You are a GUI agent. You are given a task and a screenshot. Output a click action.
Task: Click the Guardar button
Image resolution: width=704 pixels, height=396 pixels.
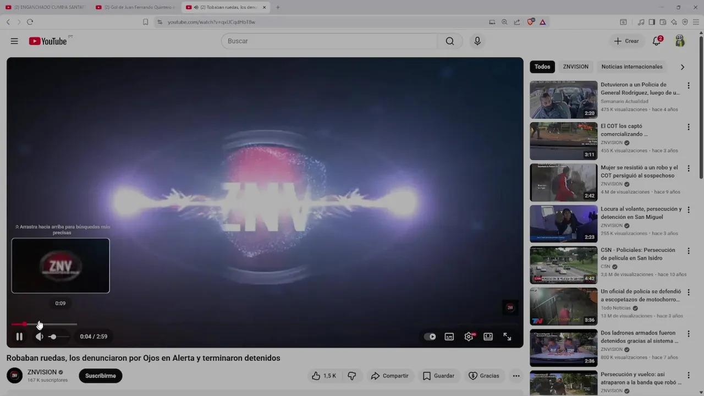[x=438, y=376]
